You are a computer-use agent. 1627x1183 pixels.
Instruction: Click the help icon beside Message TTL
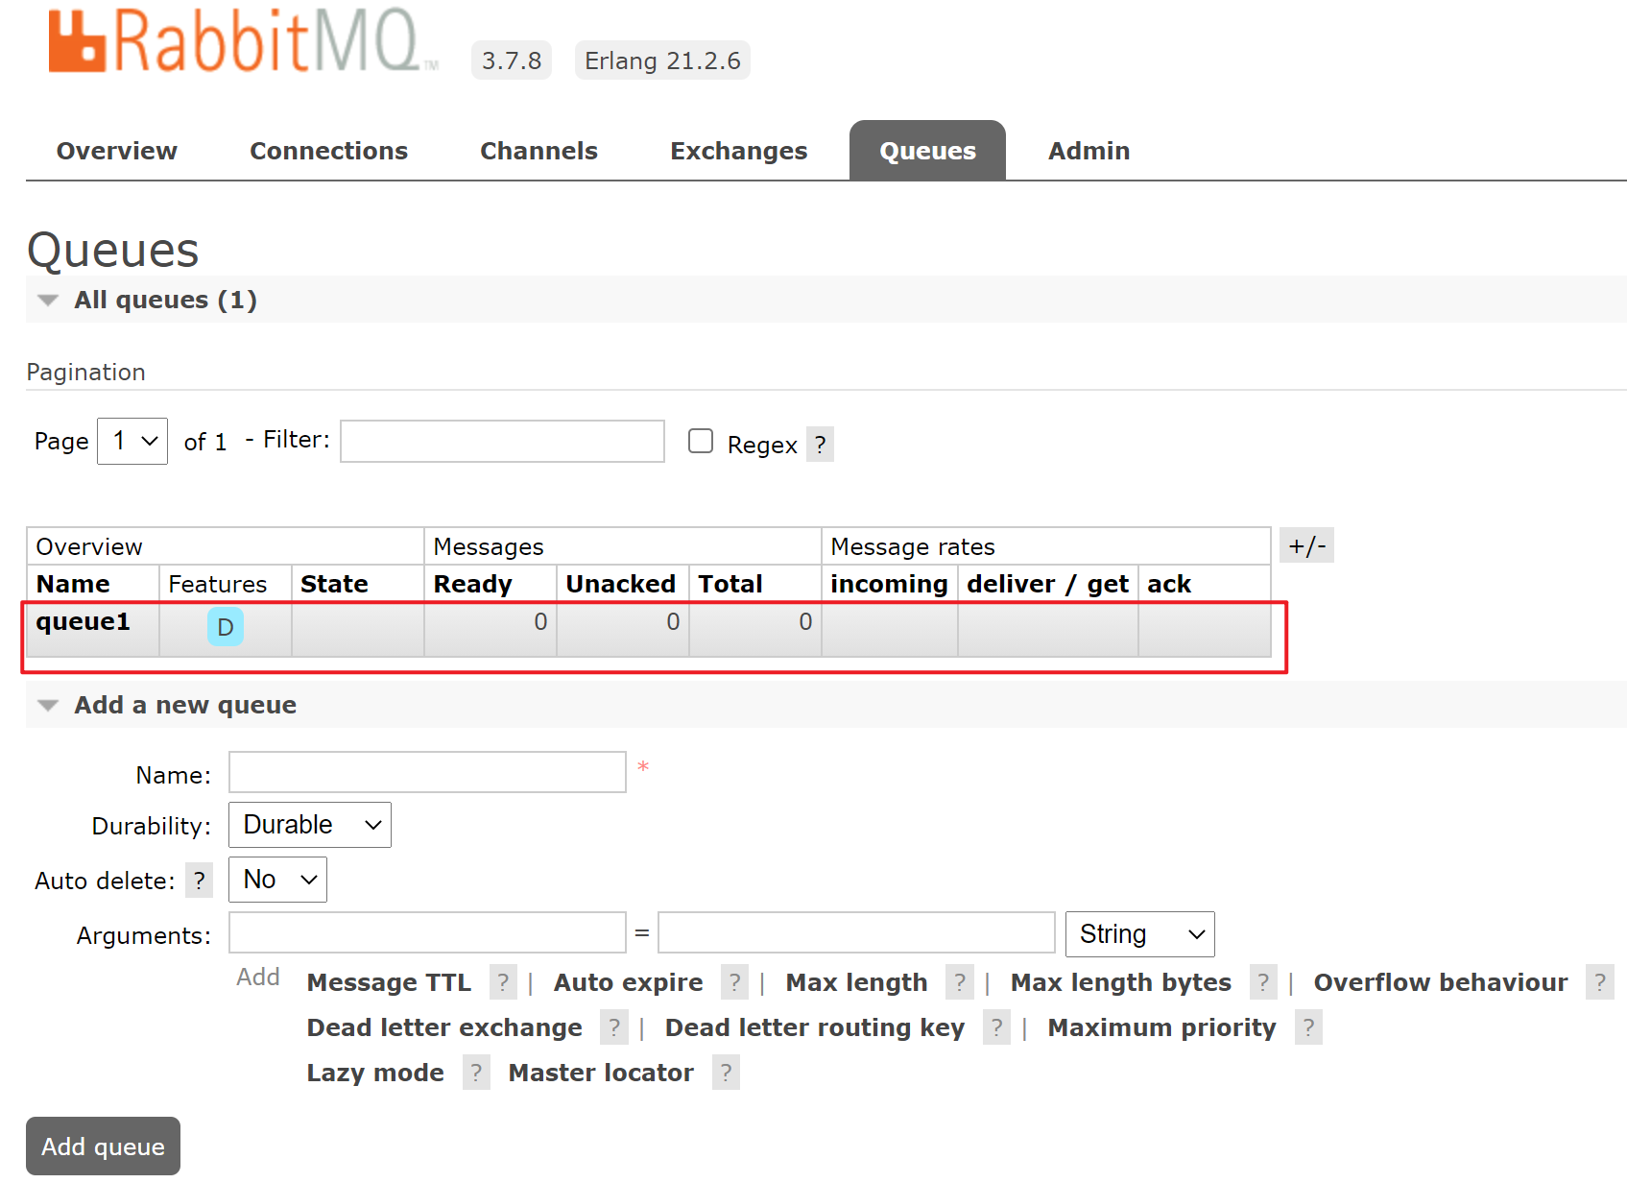pos(503,982)
